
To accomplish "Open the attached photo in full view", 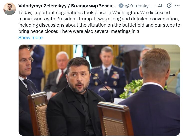I will (x=99, y=90).
